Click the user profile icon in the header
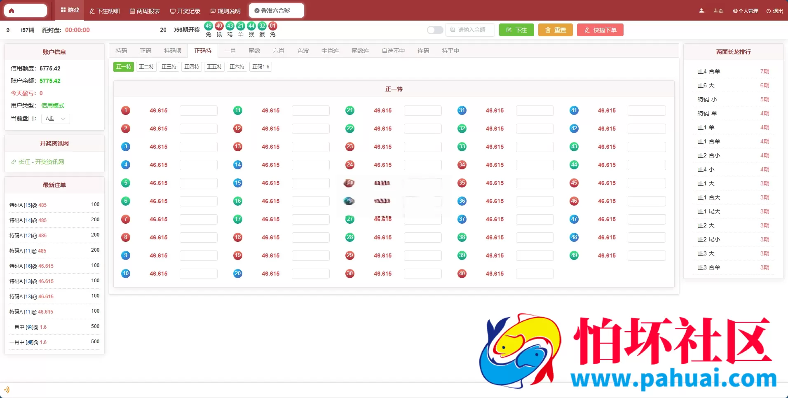Viewport: 788px width, 398px height. click(x=701, y=11)
